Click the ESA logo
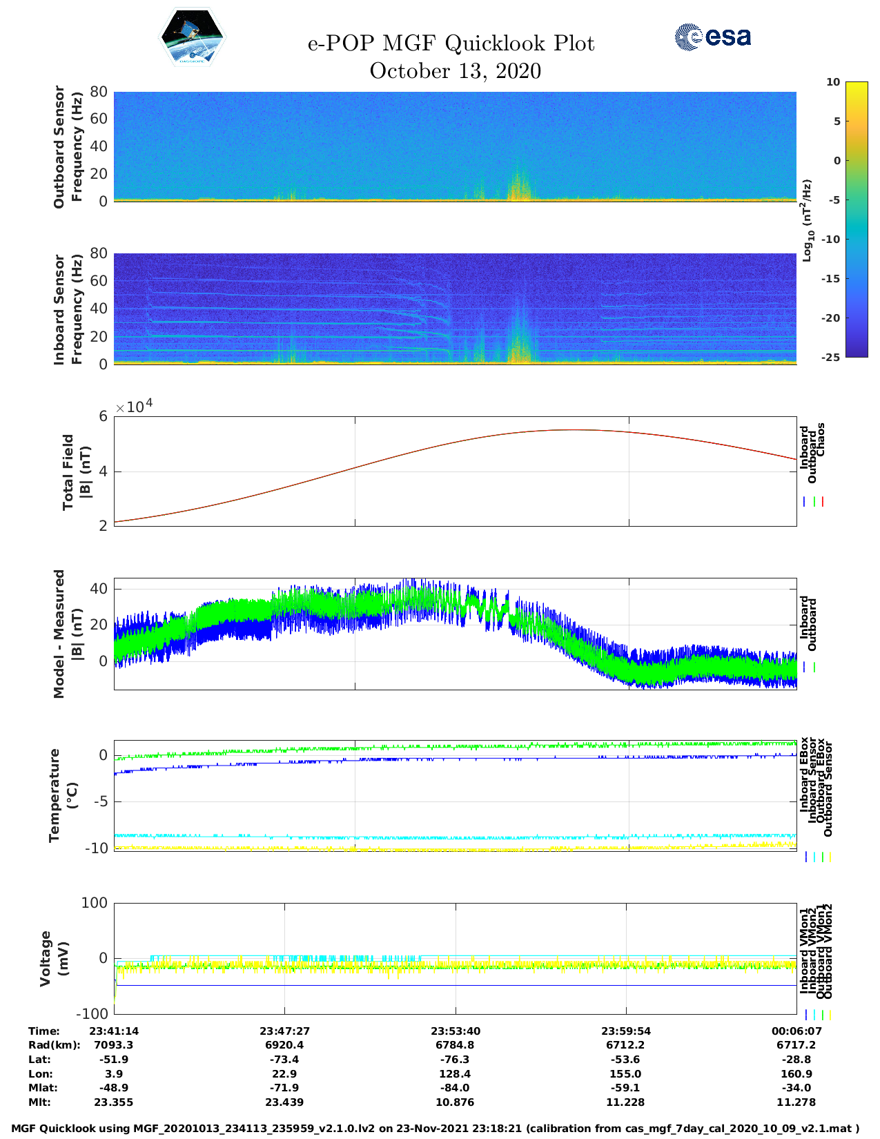The width and height of the screenshot is (880, 1139). coord(713,37)
